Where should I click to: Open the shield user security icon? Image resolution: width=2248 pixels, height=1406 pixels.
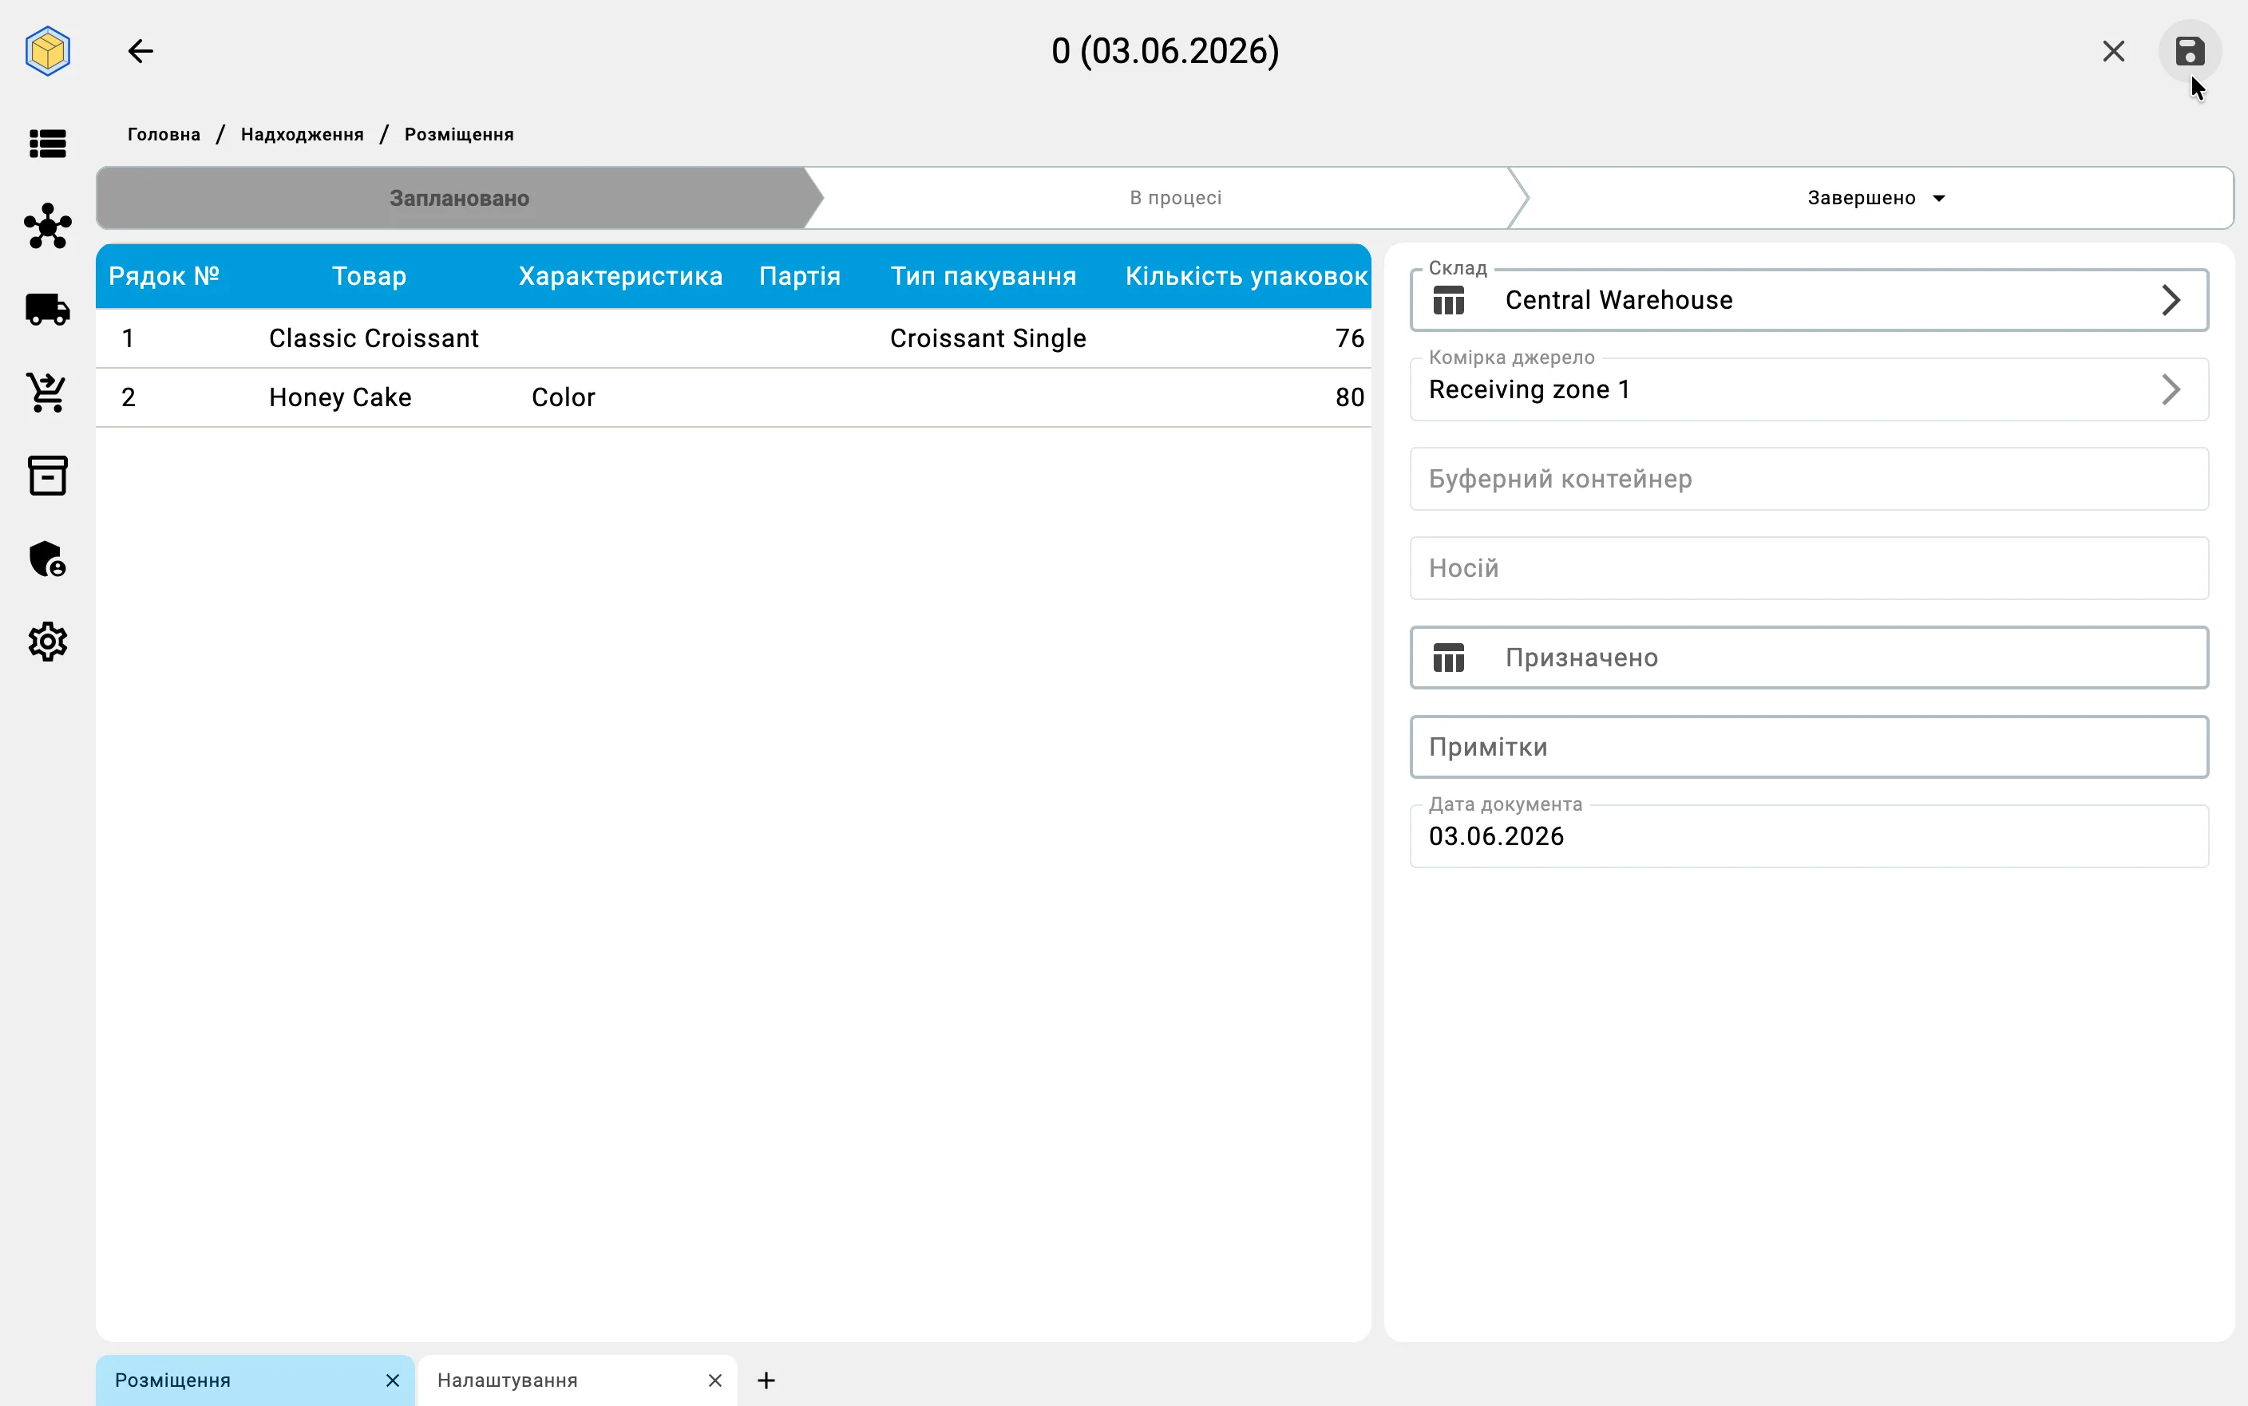(47, 559)
